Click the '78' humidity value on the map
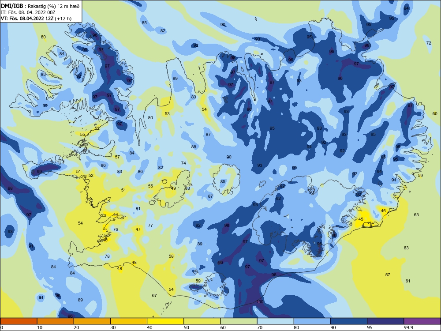 coord(107,256)
